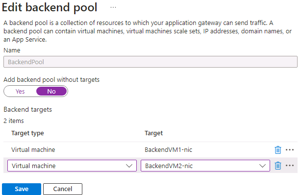
Task: Click the Edit backend pool title
Action: click(50, 7)
